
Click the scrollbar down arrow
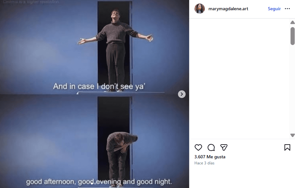[x=292, y=135]
